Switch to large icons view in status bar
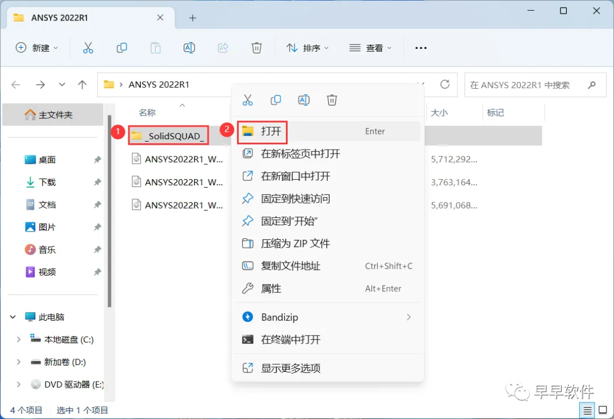614x419 pixels. point(603,410)
